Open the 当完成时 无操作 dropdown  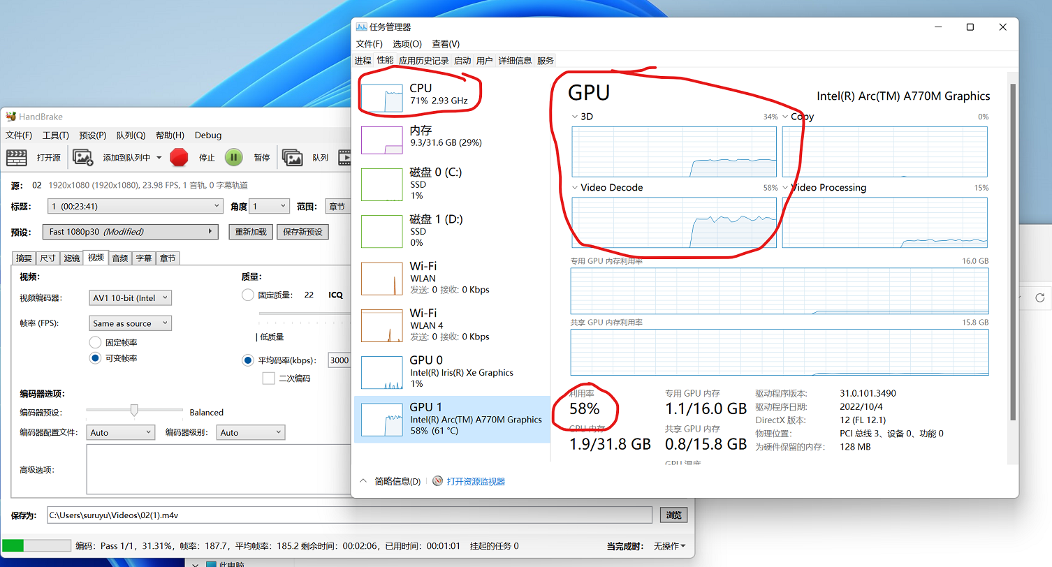tap(669, 546)
